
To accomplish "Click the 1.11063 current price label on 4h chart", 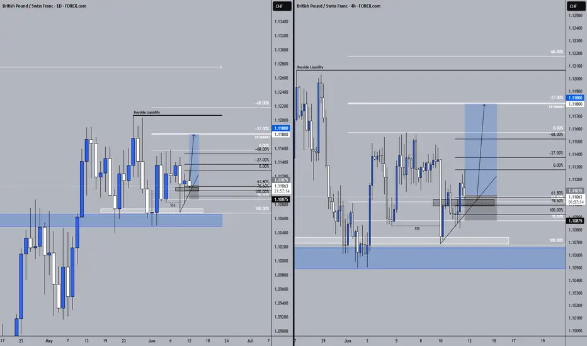I will point(576,197).
